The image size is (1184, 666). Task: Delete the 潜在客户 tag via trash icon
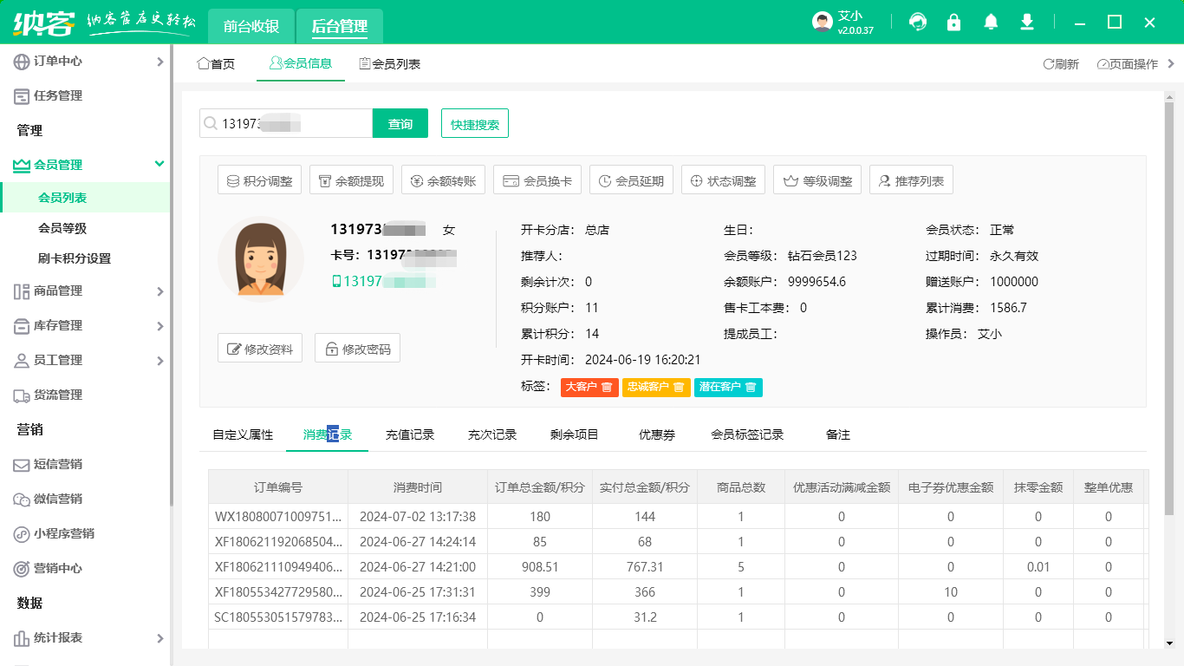751,387
